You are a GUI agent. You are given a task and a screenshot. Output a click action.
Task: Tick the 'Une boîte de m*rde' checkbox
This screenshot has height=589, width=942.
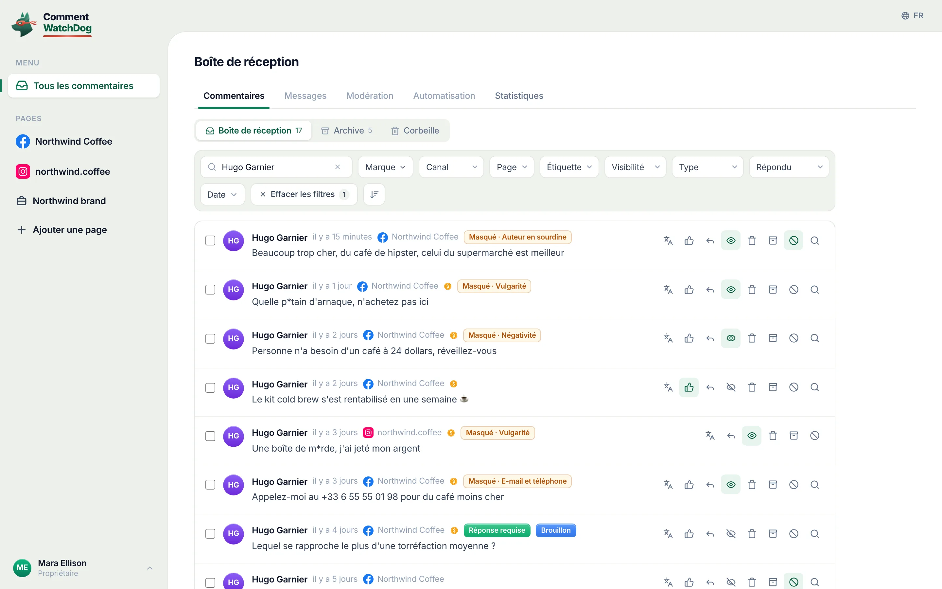pyautogui.click(x=210, y=436)
